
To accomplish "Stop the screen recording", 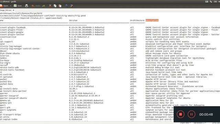I will [x=180, y=114].
